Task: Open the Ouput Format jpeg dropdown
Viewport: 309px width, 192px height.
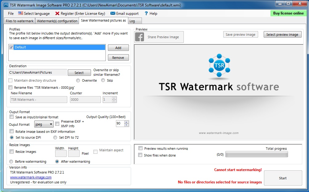Action: (44, 124)
